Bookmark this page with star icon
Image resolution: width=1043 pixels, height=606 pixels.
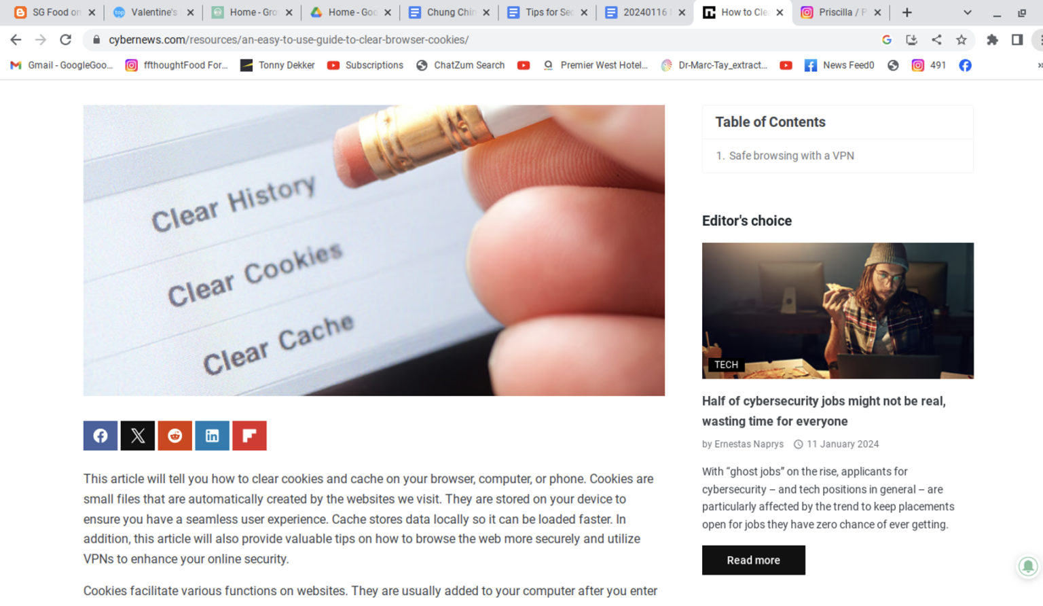pos(962,39)
